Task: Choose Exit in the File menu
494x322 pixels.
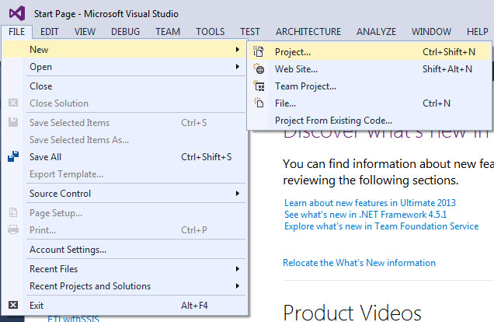Action: [124, 306]
